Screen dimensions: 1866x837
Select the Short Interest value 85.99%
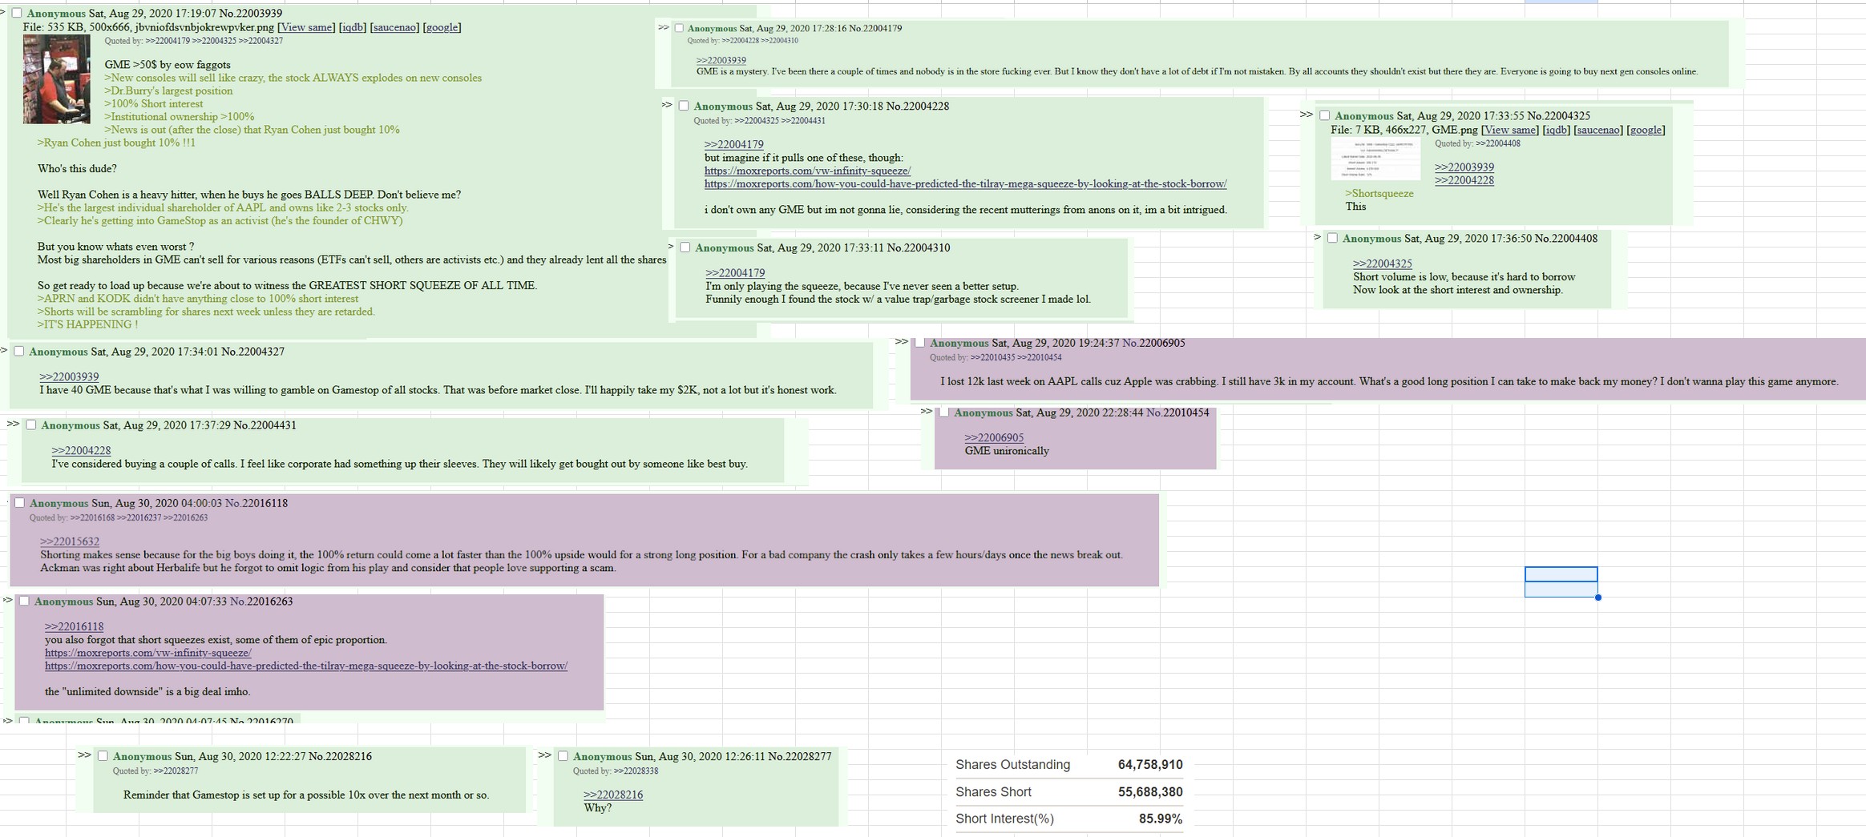1161,819
